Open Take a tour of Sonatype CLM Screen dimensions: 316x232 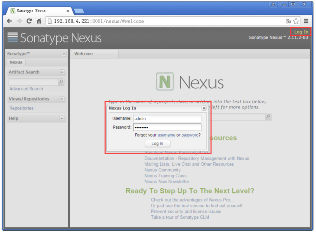pos(180,217)
